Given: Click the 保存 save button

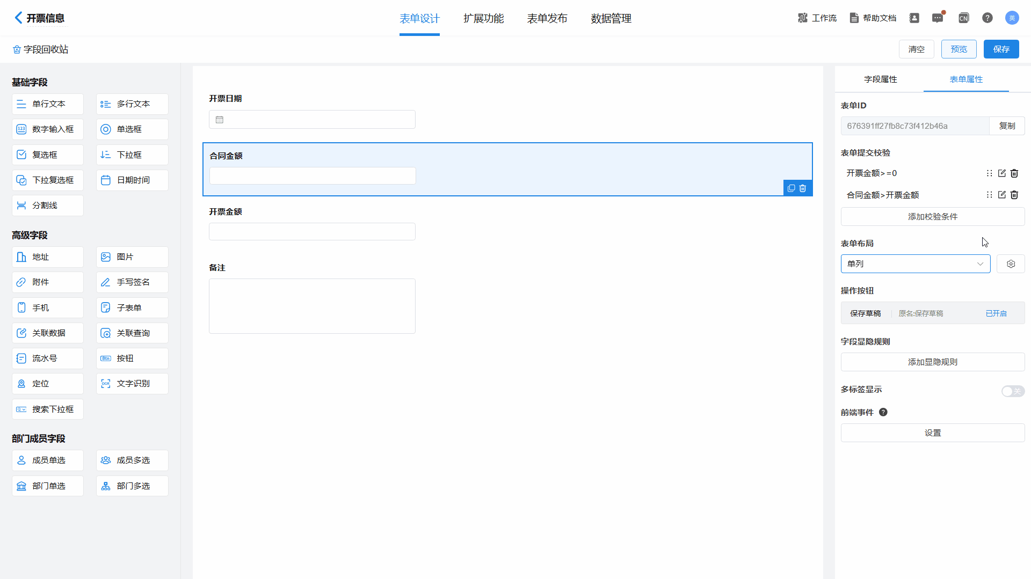Looking at the screenshot, I should pyautogui.click(x=1001, y=49).
